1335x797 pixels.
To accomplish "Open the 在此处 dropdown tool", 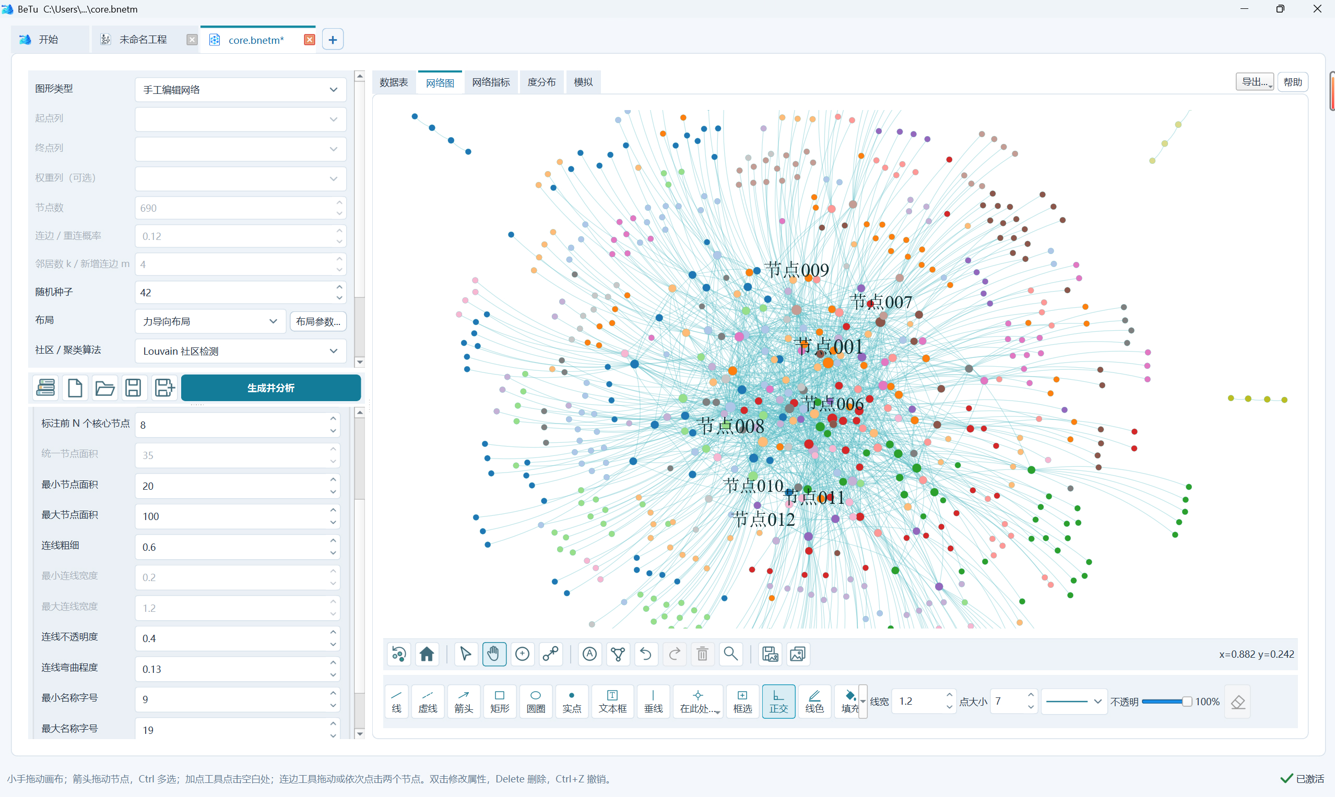I will click(x=698, y=702).
